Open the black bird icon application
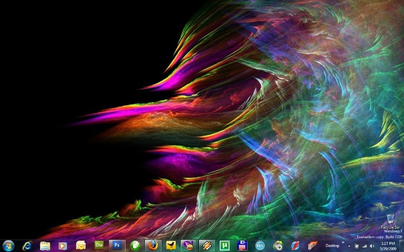Image resolution: width=404 pixels, height=252 pixels. (171, 246)
